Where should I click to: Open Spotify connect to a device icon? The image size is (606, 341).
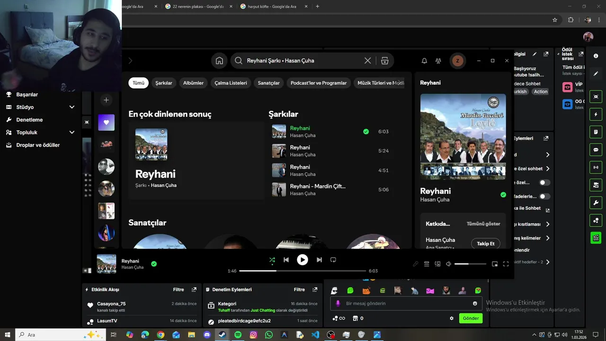pos(437,264)
